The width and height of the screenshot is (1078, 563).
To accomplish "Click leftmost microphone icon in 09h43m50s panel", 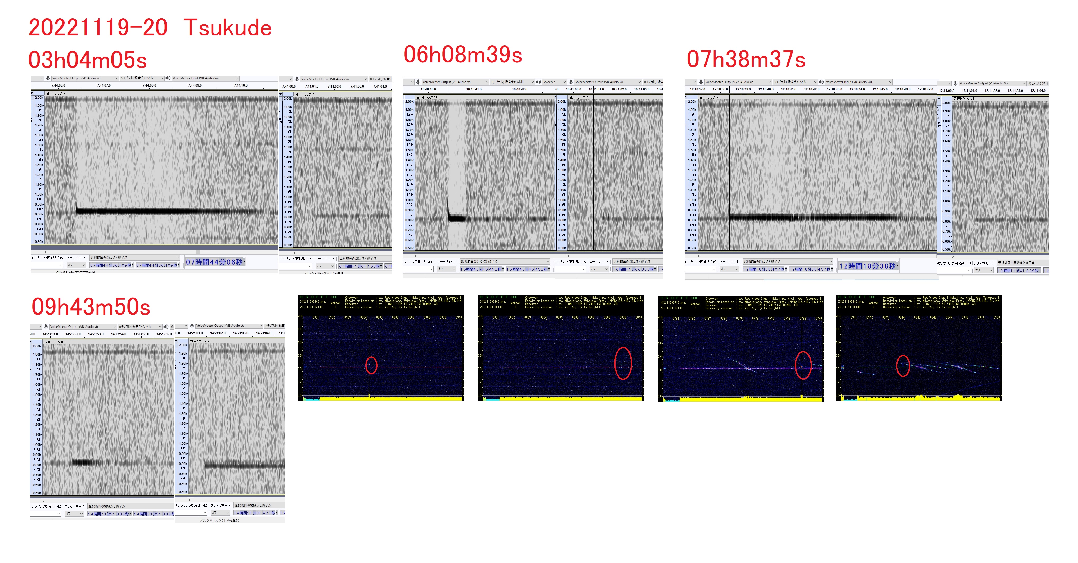I will click(x=46, y=327).
